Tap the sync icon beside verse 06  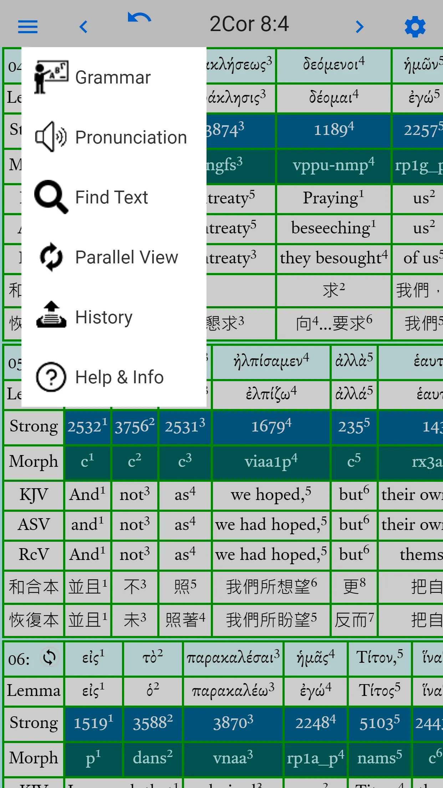click(x=49, y=657)
